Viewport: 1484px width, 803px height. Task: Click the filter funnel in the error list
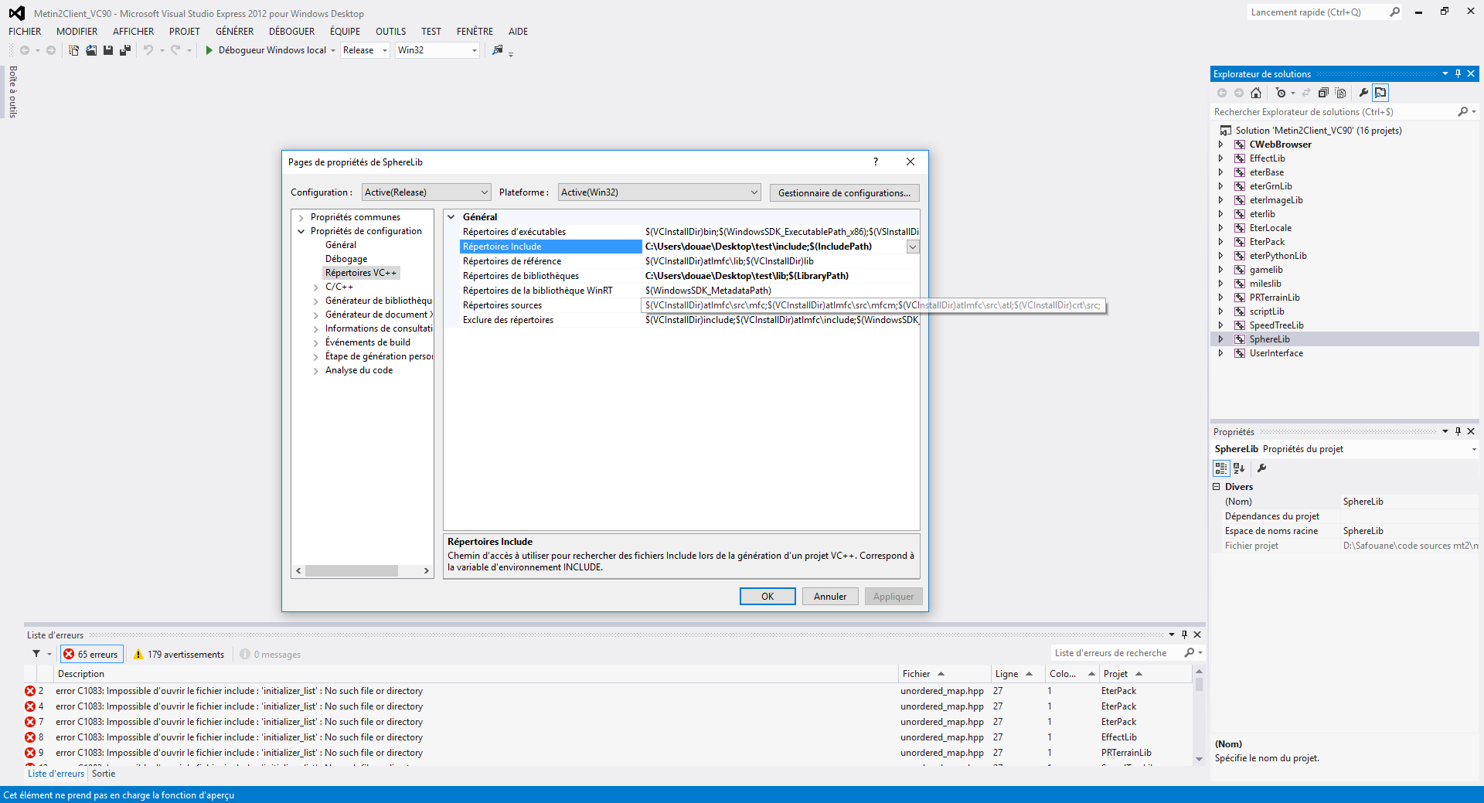click(36, 654)
